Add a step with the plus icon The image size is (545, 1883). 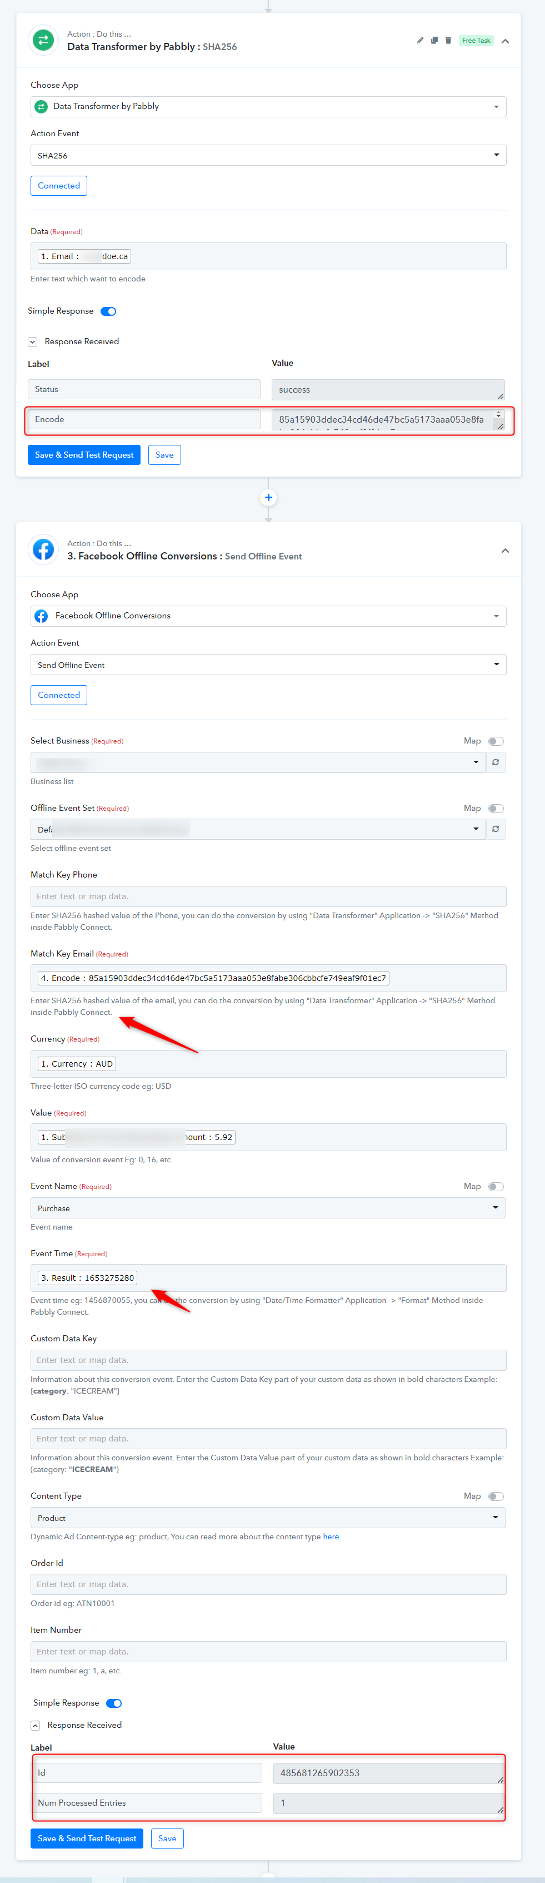tap(269, 498)
